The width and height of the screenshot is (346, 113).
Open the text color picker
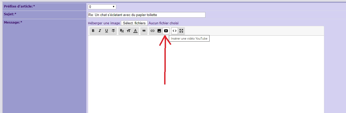coord(135,31)
